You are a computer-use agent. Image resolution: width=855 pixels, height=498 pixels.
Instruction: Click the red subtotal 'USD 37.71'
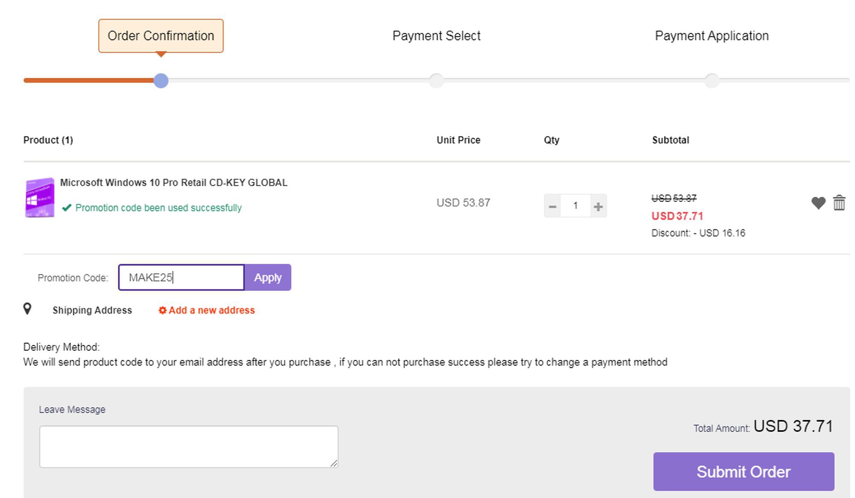pyautogui.click(x=677, y=216)
